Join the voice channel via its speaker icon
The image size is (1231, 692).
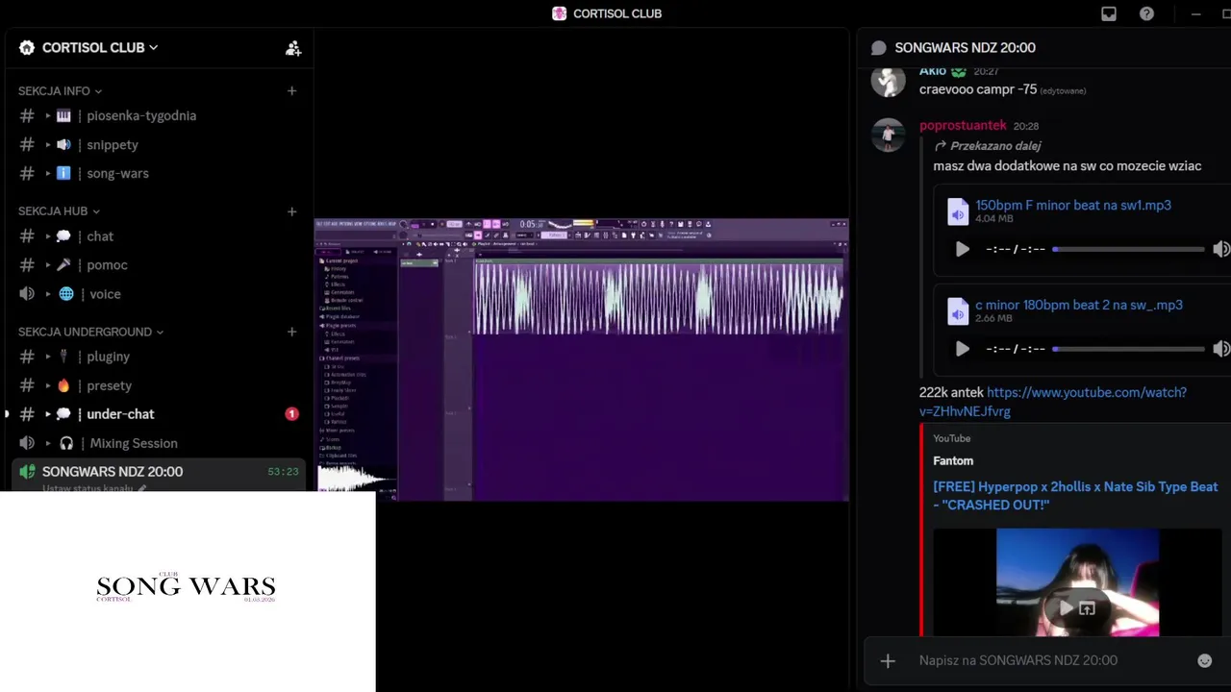[x=27, y=294]
